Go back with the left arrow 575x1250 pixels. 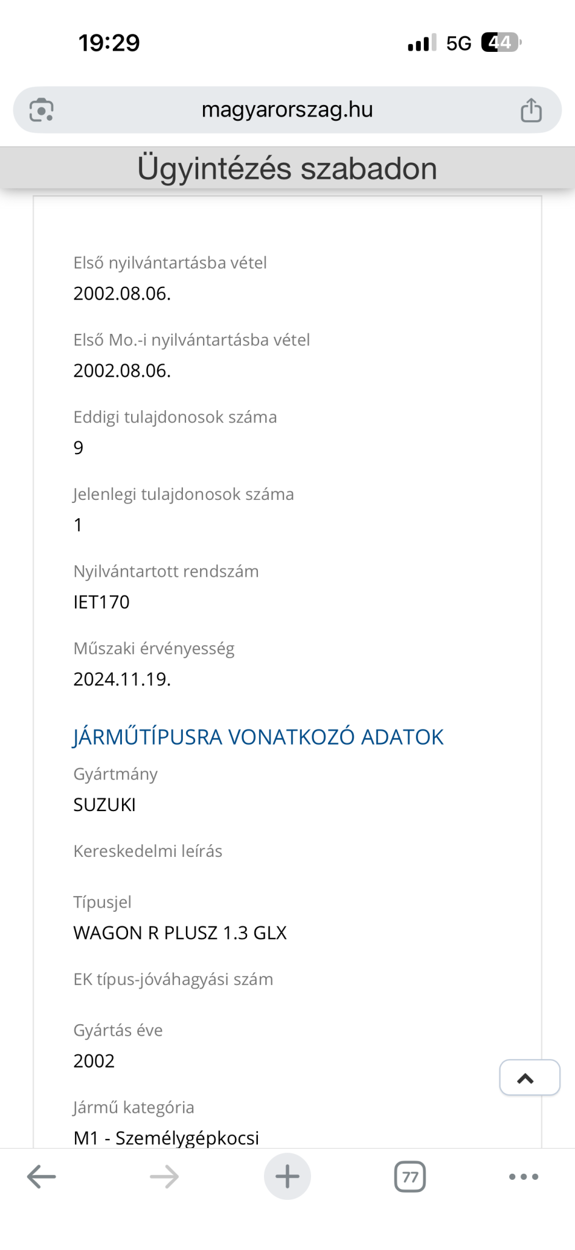click(x=41, y=1176)
